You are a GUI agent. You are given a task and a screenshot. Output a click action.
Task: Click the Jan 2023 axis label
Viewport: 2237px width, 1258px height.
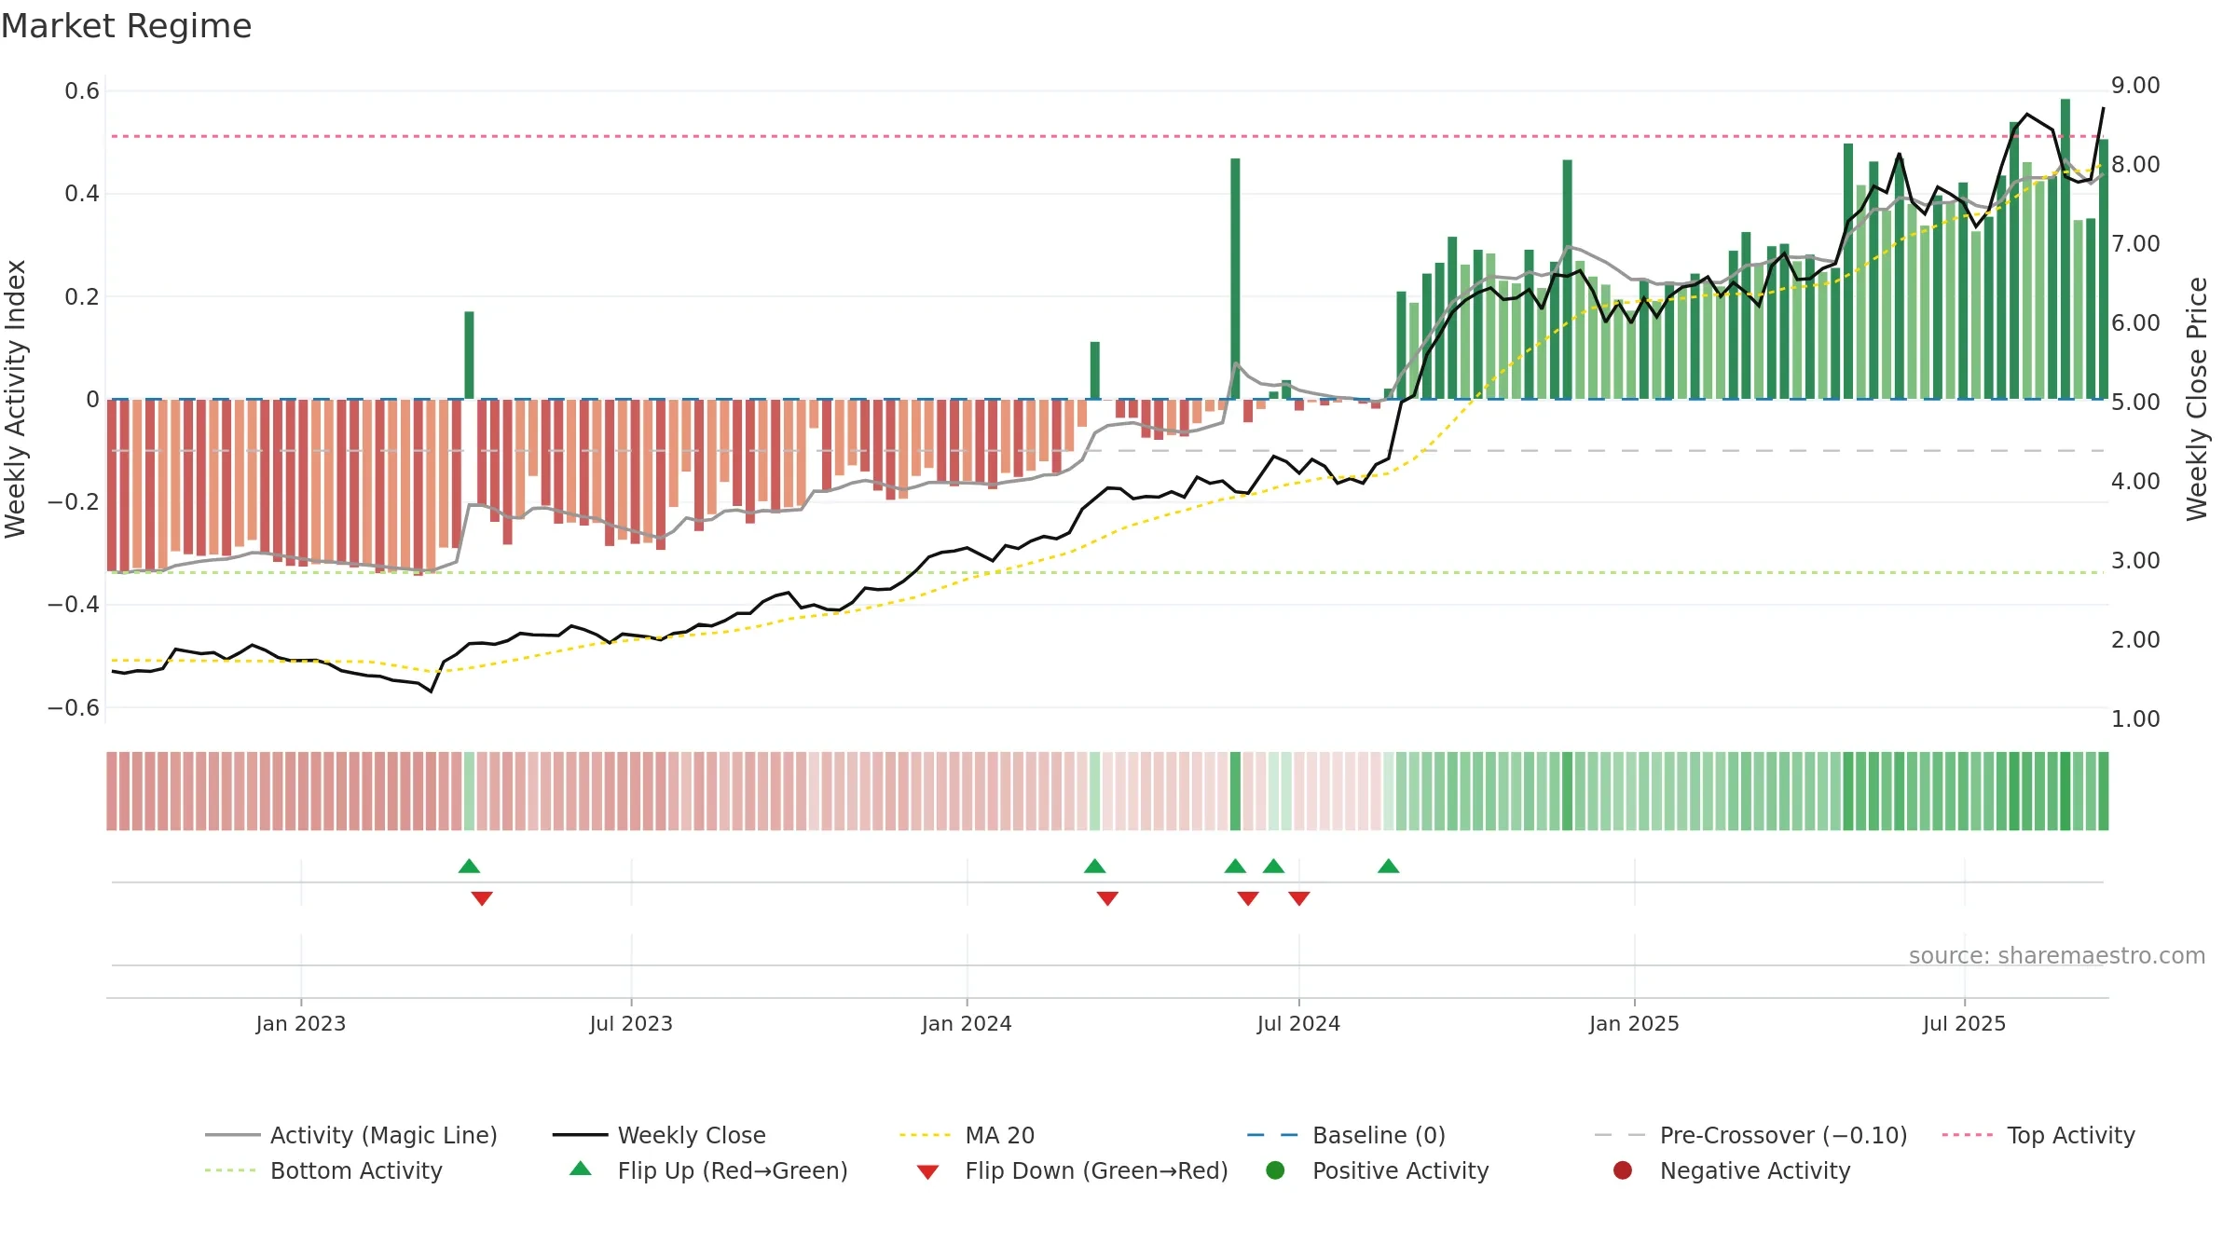[301, 1024]
